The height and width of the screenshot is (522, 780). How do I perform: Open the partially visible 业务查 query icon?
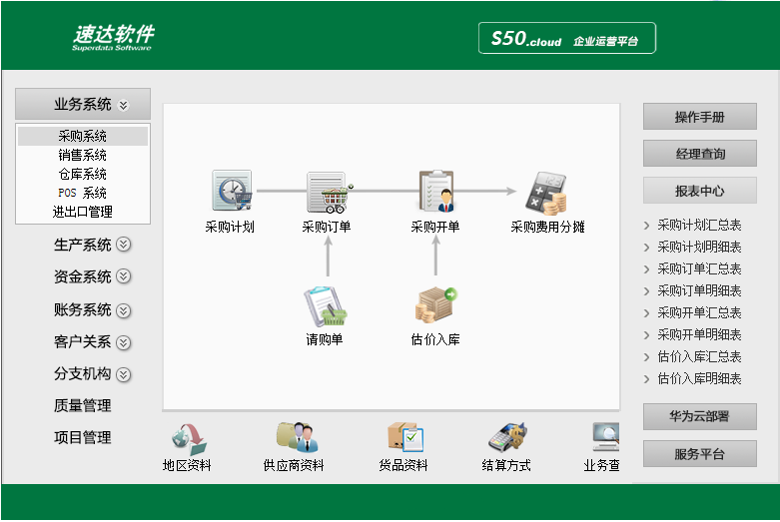(605, 437)
